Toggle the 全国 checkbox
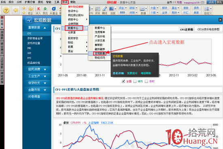 click(x=123, y=81)
